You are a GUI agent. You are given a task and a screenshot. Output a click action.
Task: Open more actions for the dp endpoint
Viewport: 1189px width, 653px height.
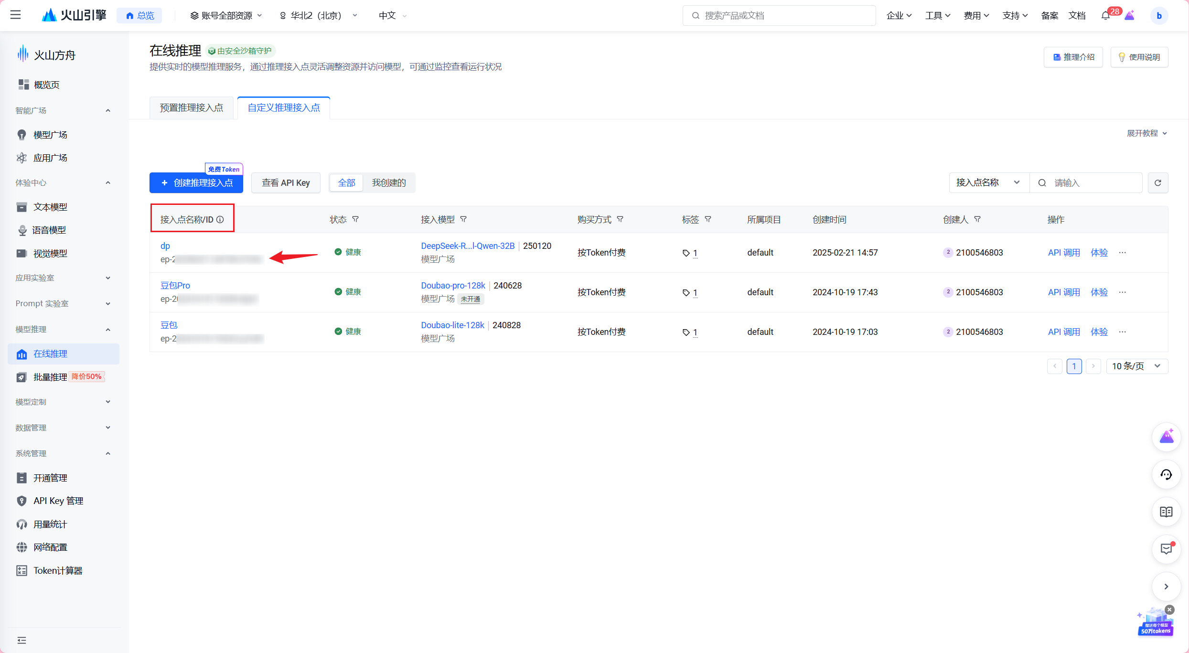1123,253
